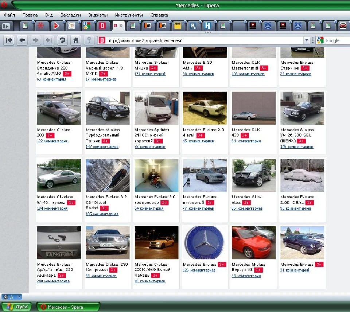
Task: Open the 54 комментария link
Action: [x=246, y=141]
